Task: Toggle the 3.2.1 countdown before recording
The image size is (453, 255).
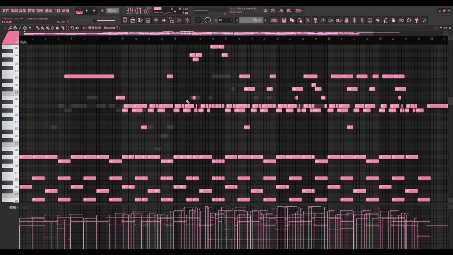Action: [179, 20]
